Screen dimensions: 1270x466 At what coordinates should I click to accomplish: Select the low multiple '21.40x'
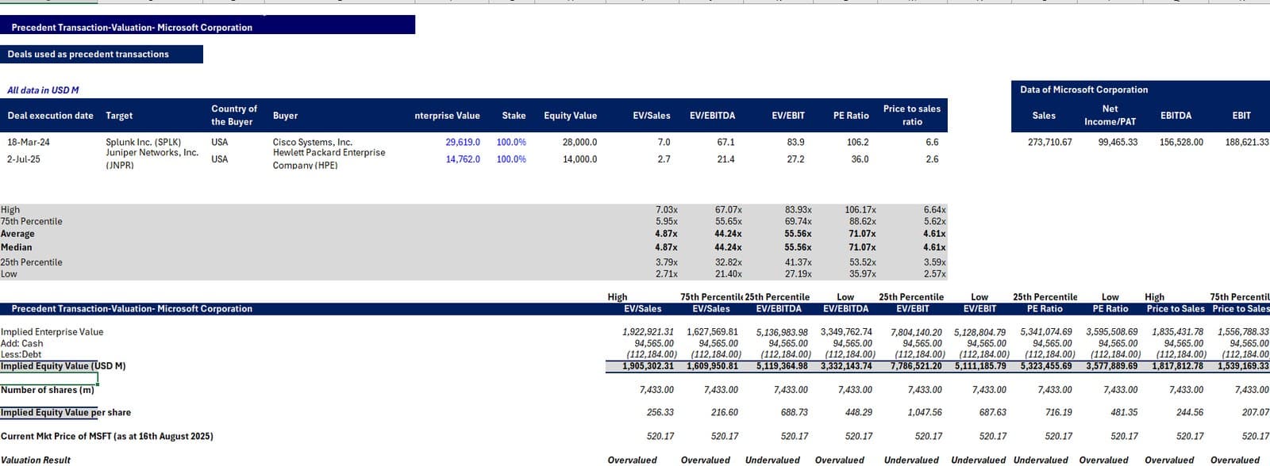[x=728, y=274]
